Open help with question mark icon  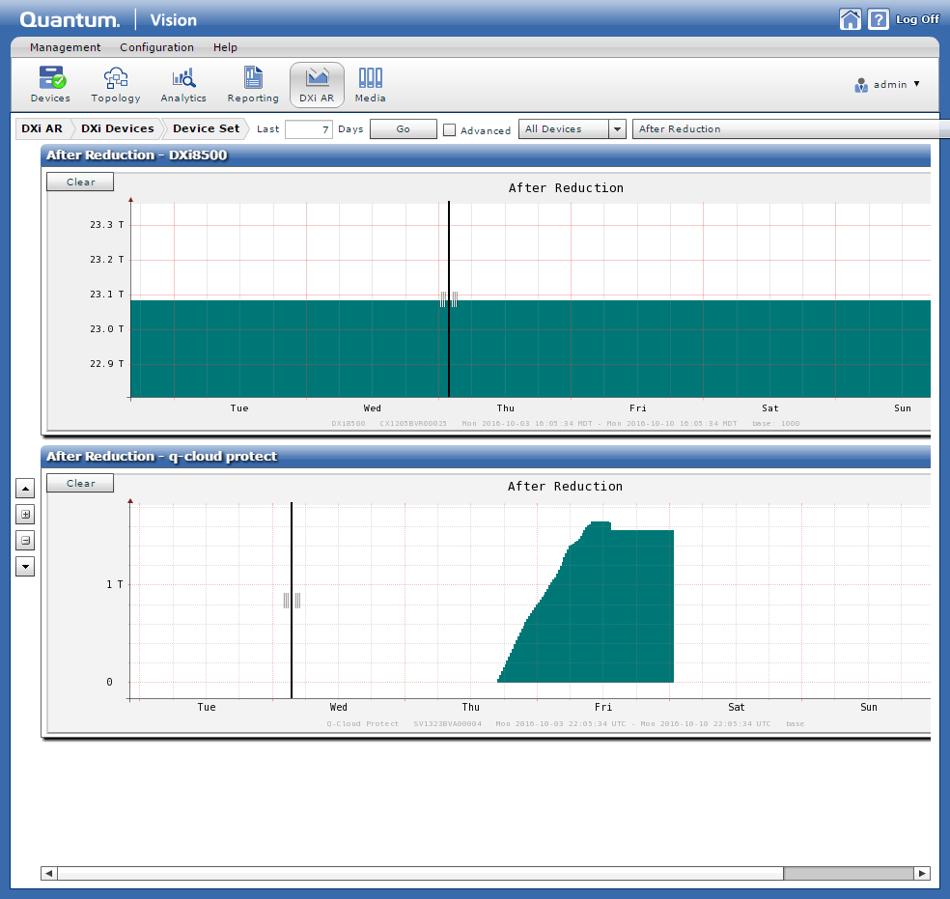pyautogui.click(x=878, y=19)
